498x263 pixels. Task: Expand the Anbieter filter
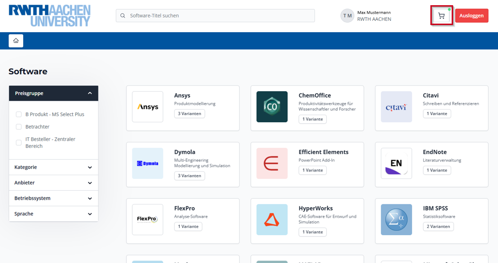tap(53, 183)
